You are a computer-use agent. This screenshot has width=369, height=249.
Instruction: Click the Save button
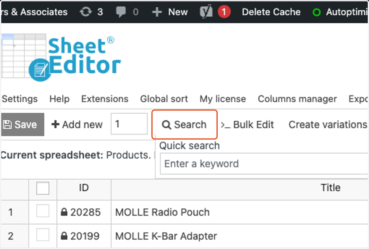pos(23,124)
